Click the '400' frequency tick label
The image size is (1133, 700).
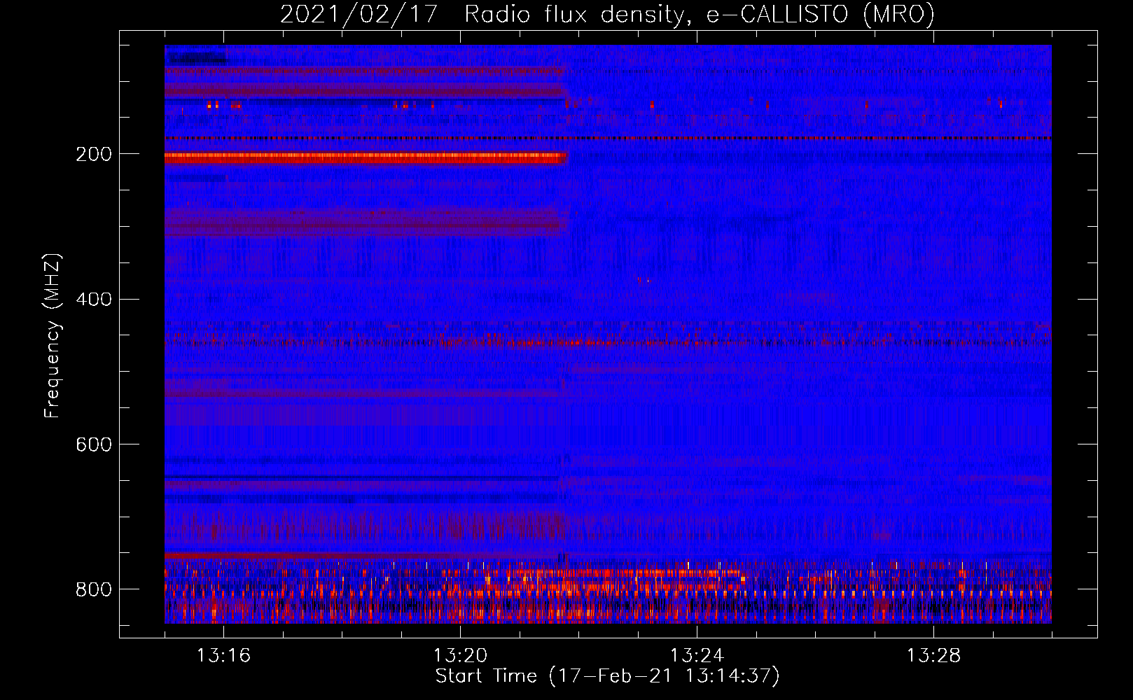[x=93, y=300]
